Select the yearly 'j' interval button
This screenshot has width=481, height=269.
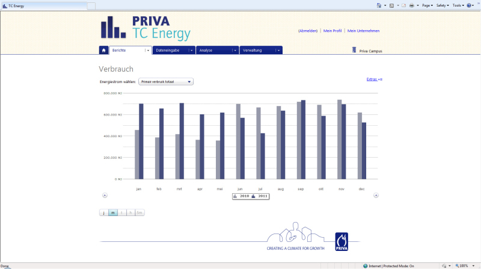(103, 212)
